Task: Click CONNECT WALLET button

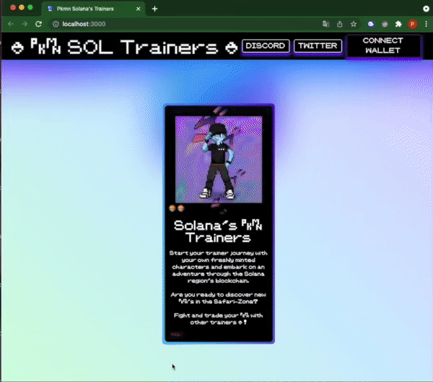Action: 383,45
